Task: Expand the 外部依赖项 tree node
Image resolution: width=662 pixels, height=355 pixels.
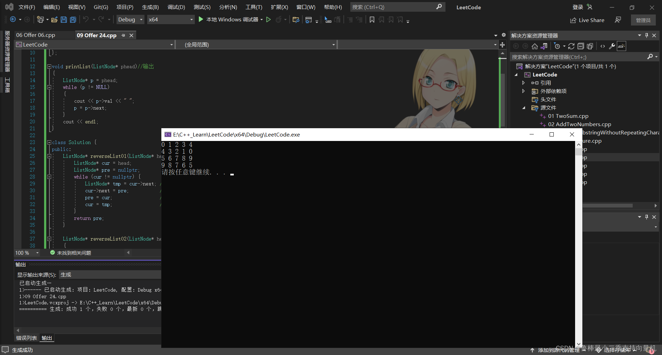Action: (523, 91)
